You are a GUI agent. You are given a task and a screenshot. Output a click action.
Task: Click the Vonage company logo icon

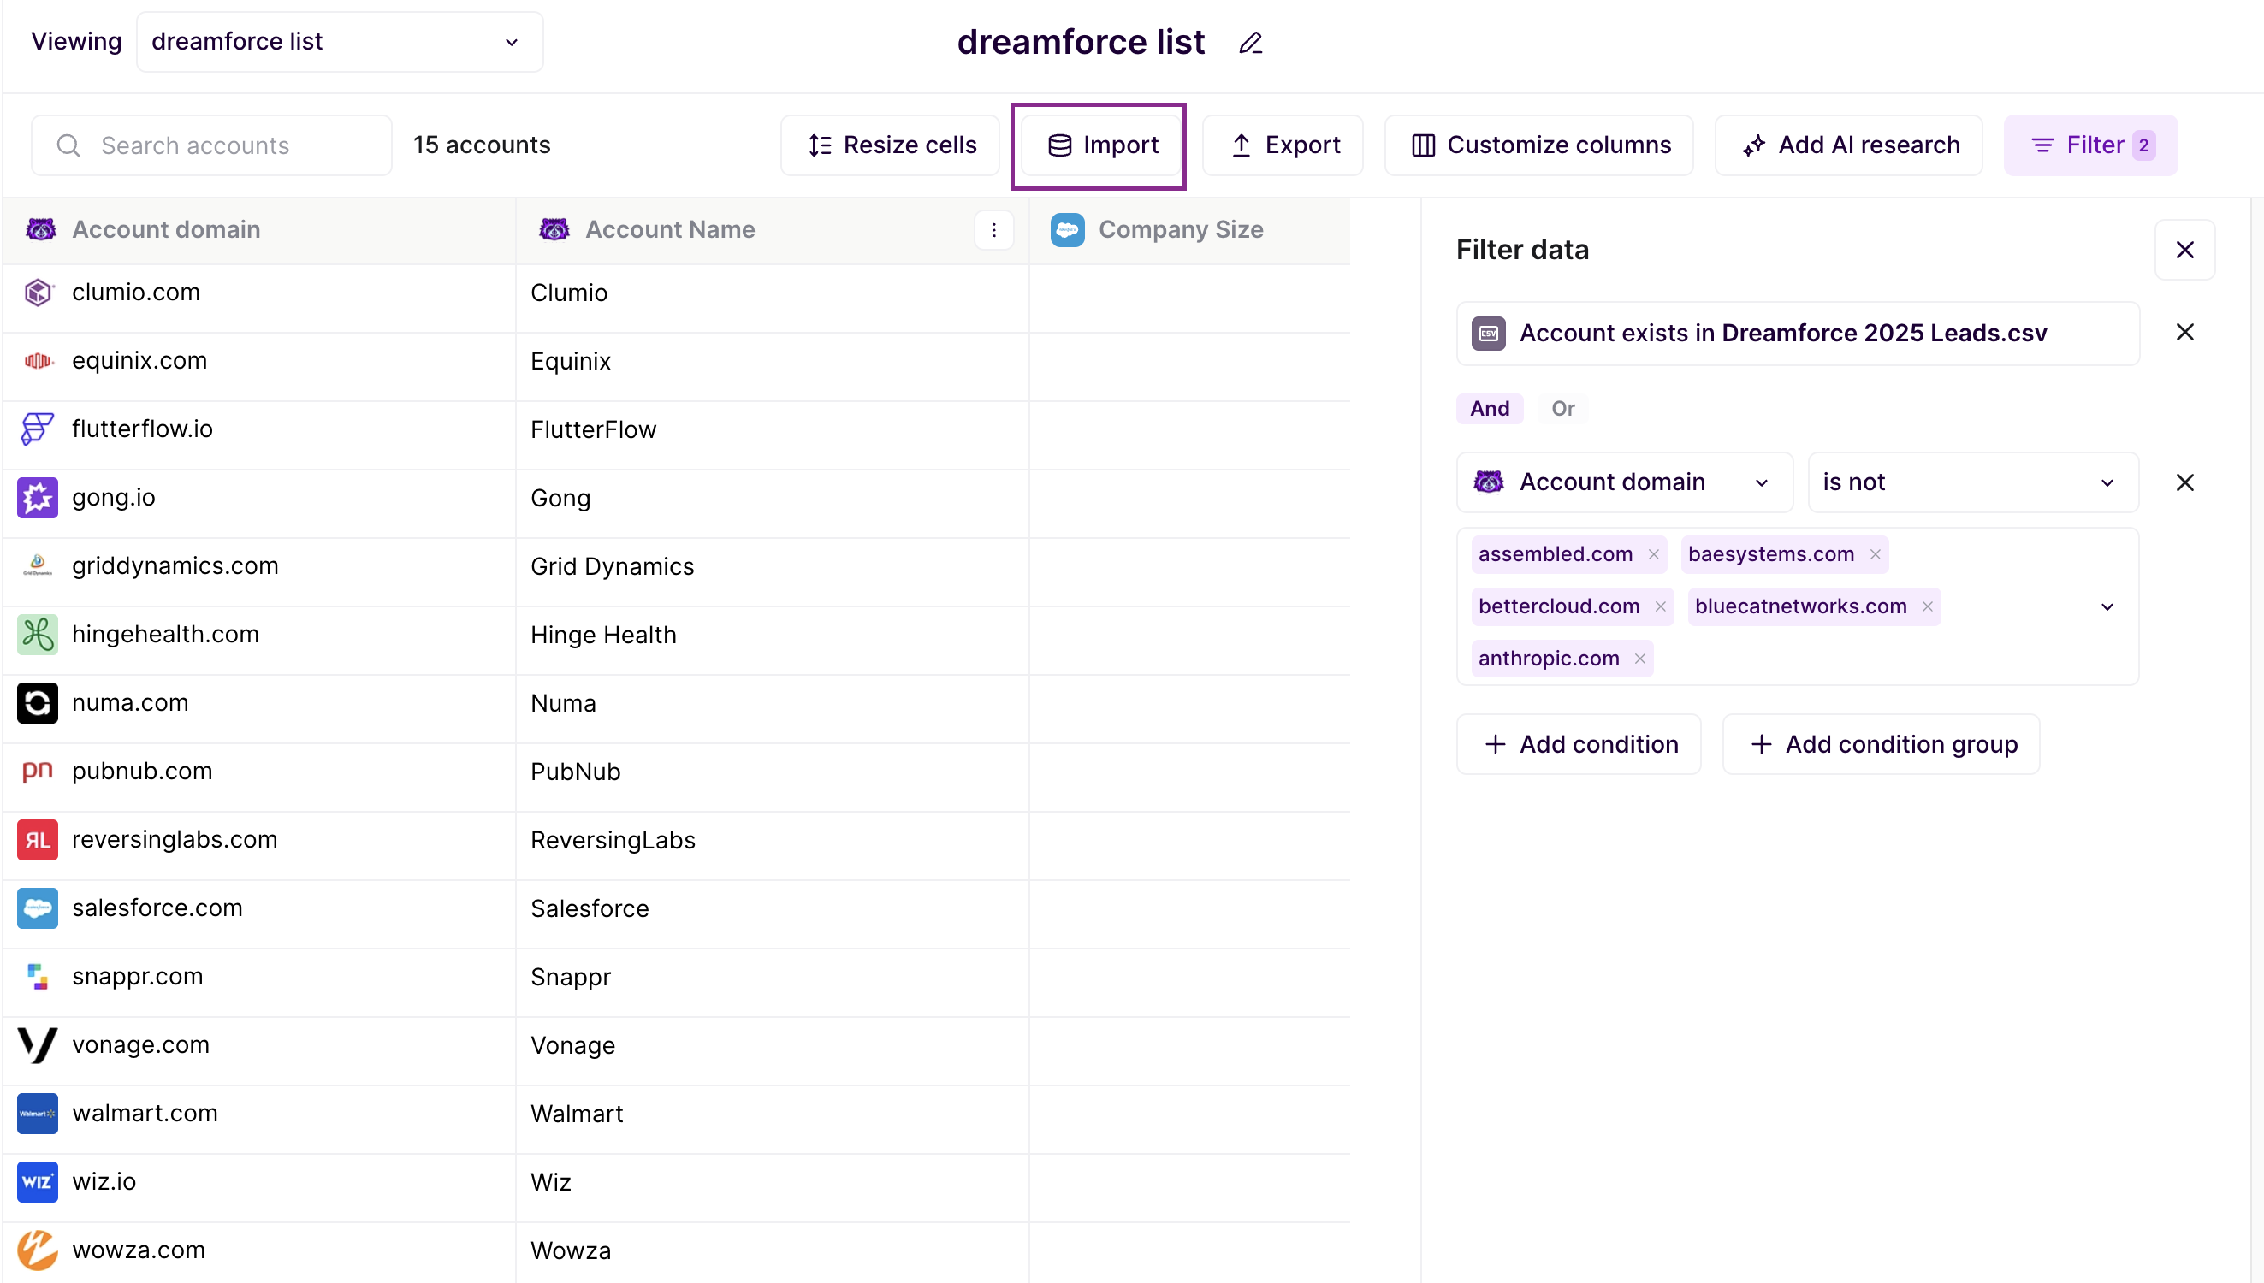[38, 1045]
